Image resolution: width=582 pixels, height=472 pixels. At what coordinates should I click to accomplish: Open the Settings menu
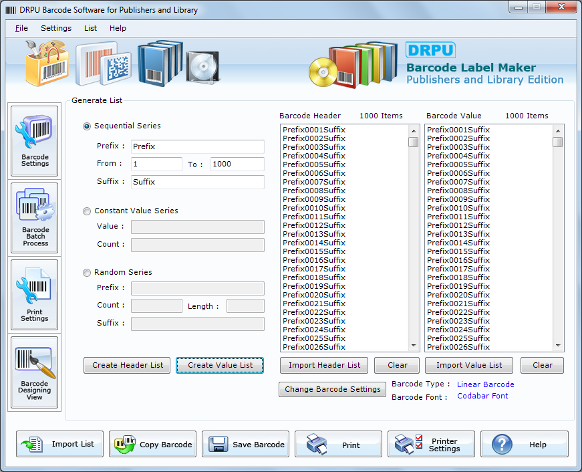click(x=56, y=28)
